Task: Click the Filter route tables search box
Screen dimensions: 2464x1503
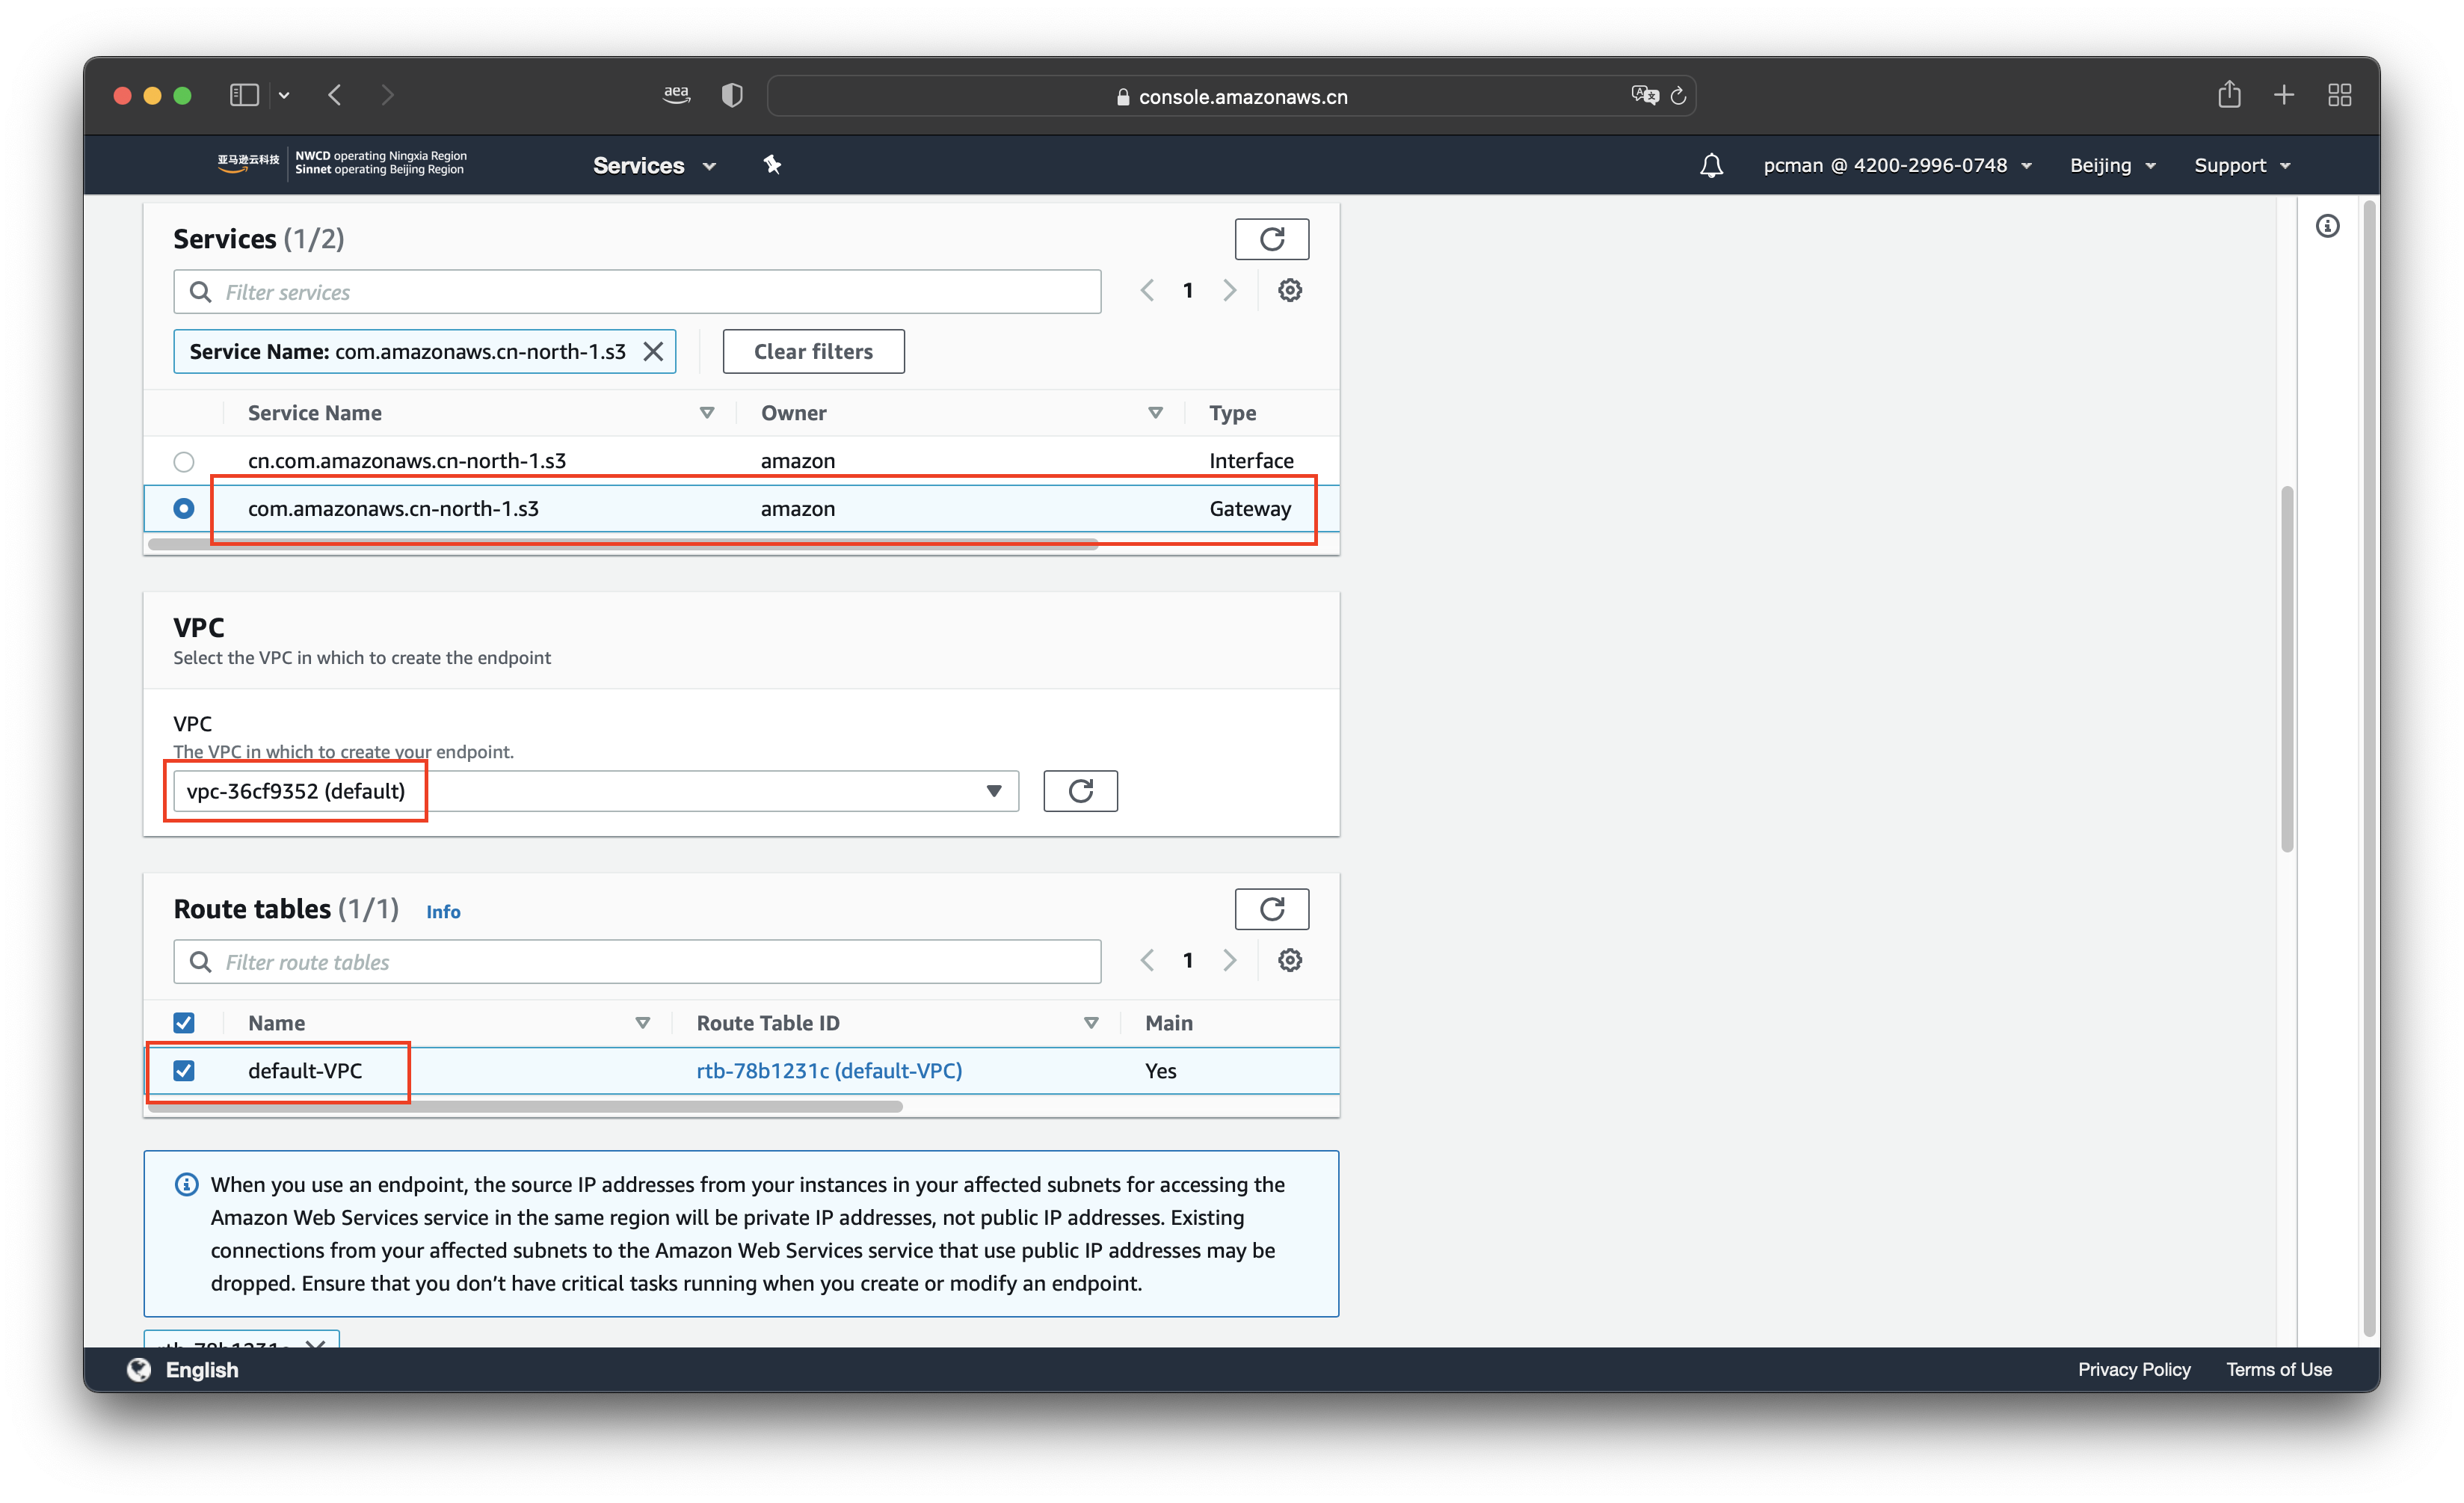Action: (x=637, y=961)
